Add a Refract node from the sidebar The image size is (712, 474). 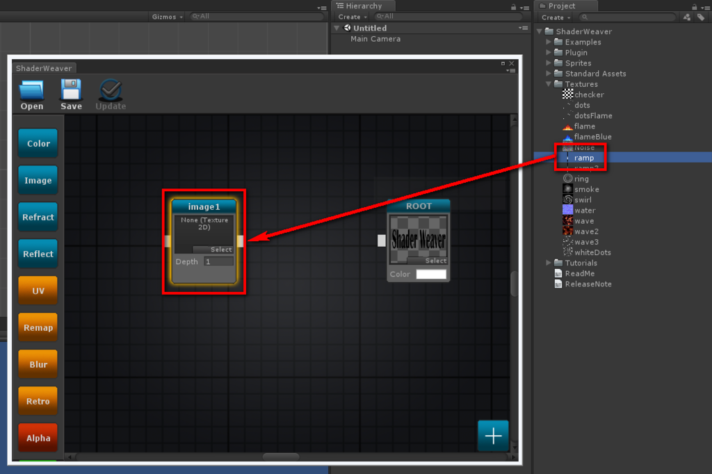(38, 217)
